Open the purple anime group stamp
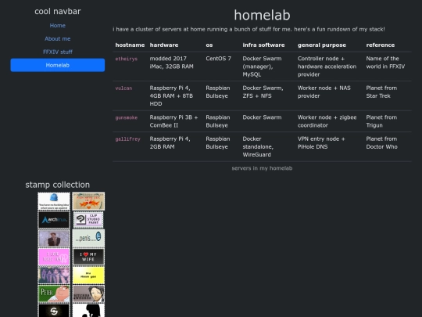 [54, 276]
